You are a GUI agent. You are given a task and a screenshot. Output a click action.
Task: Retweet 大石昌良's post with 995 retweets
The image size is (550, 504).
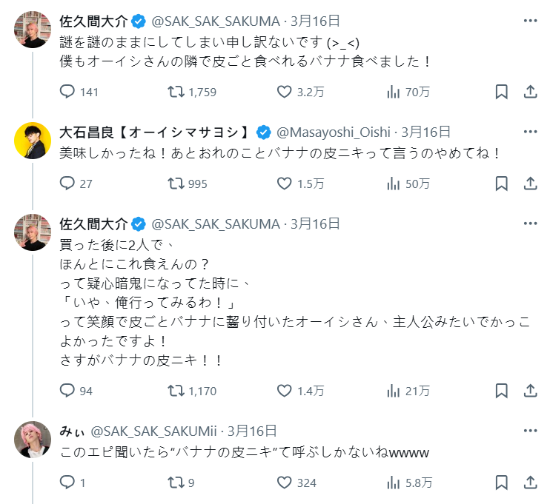[x=176, y=183]
